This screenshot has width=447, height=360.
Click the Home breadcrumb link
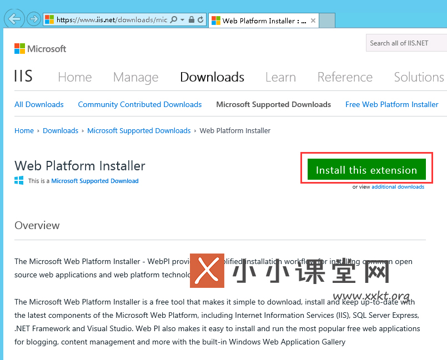(24, 131)
